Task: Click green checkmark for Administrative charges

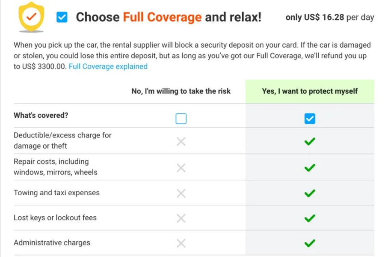Action: tap(310, 243)
